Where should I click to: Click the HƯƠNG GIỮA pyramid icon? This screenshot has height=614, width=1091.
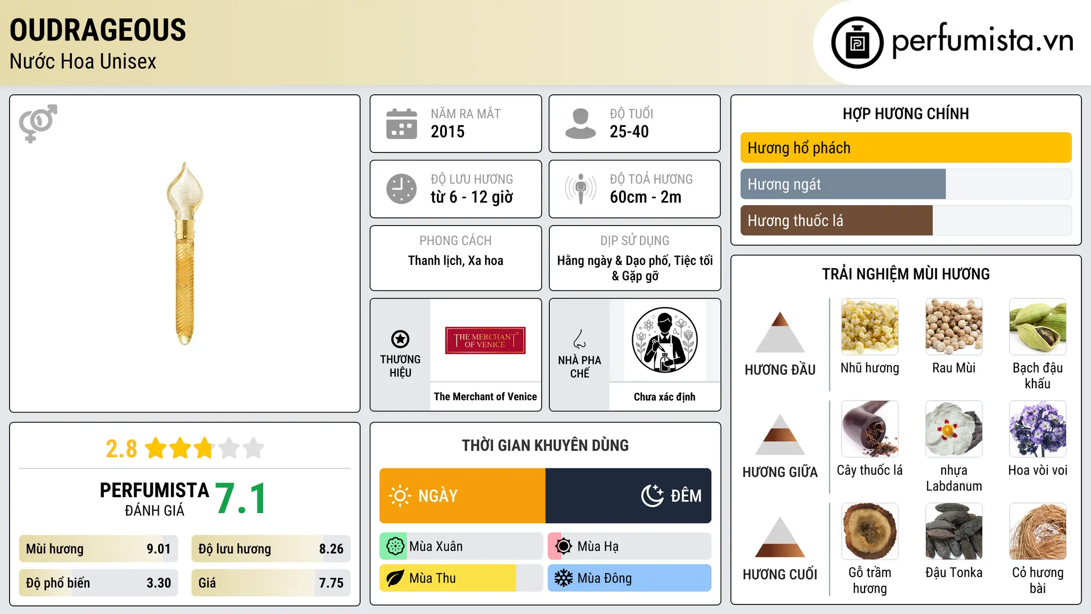[x=780, y=434]
